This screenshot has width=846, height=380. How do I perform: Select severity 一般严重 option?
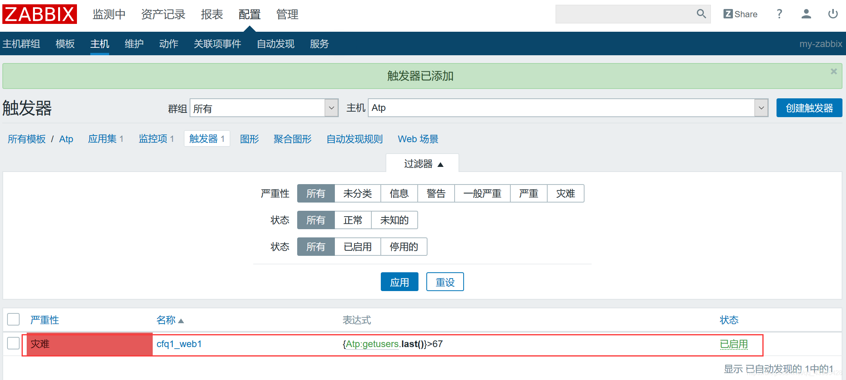[482, 194]
